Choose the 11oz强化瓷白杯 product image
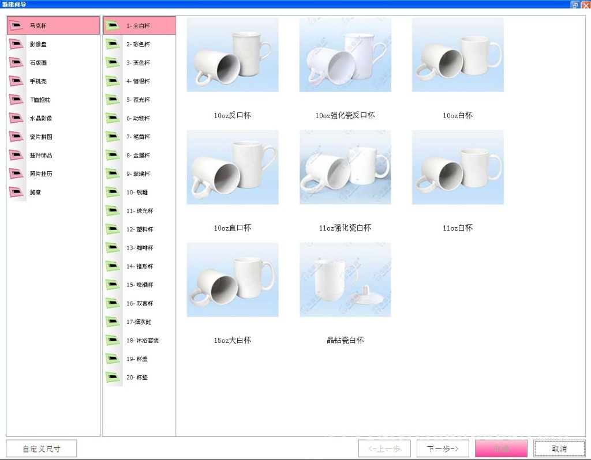 pos(345,167)
